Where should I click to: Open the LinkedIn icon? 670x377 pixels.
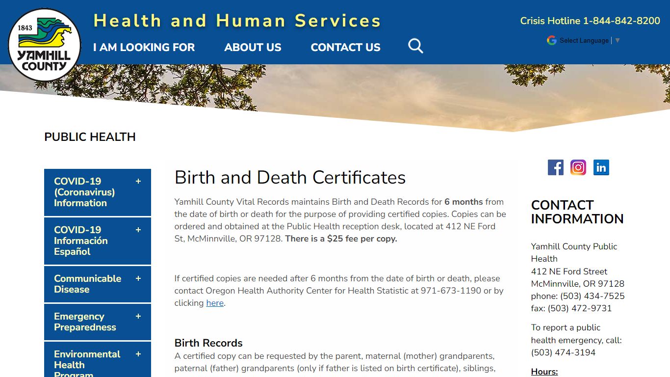[x=601, y=167]
